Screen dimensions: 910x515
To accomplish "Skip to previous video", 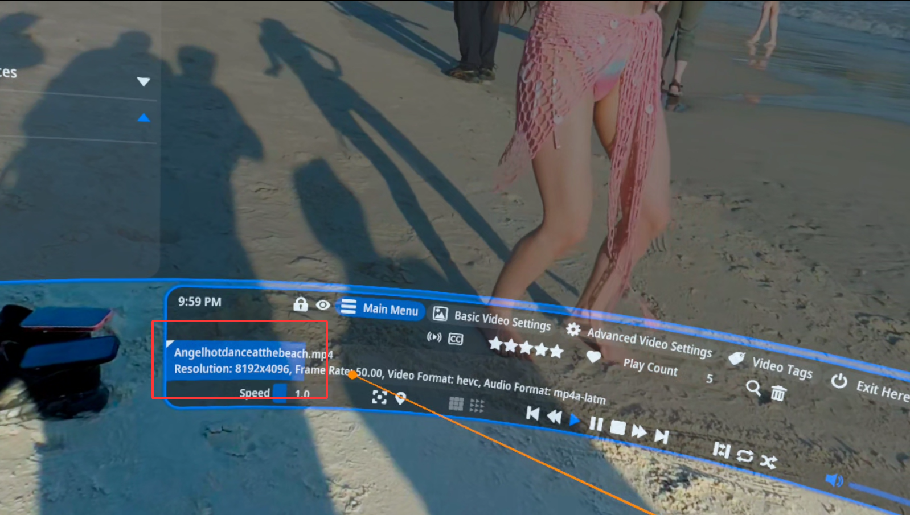I will [x=532, y=414].
